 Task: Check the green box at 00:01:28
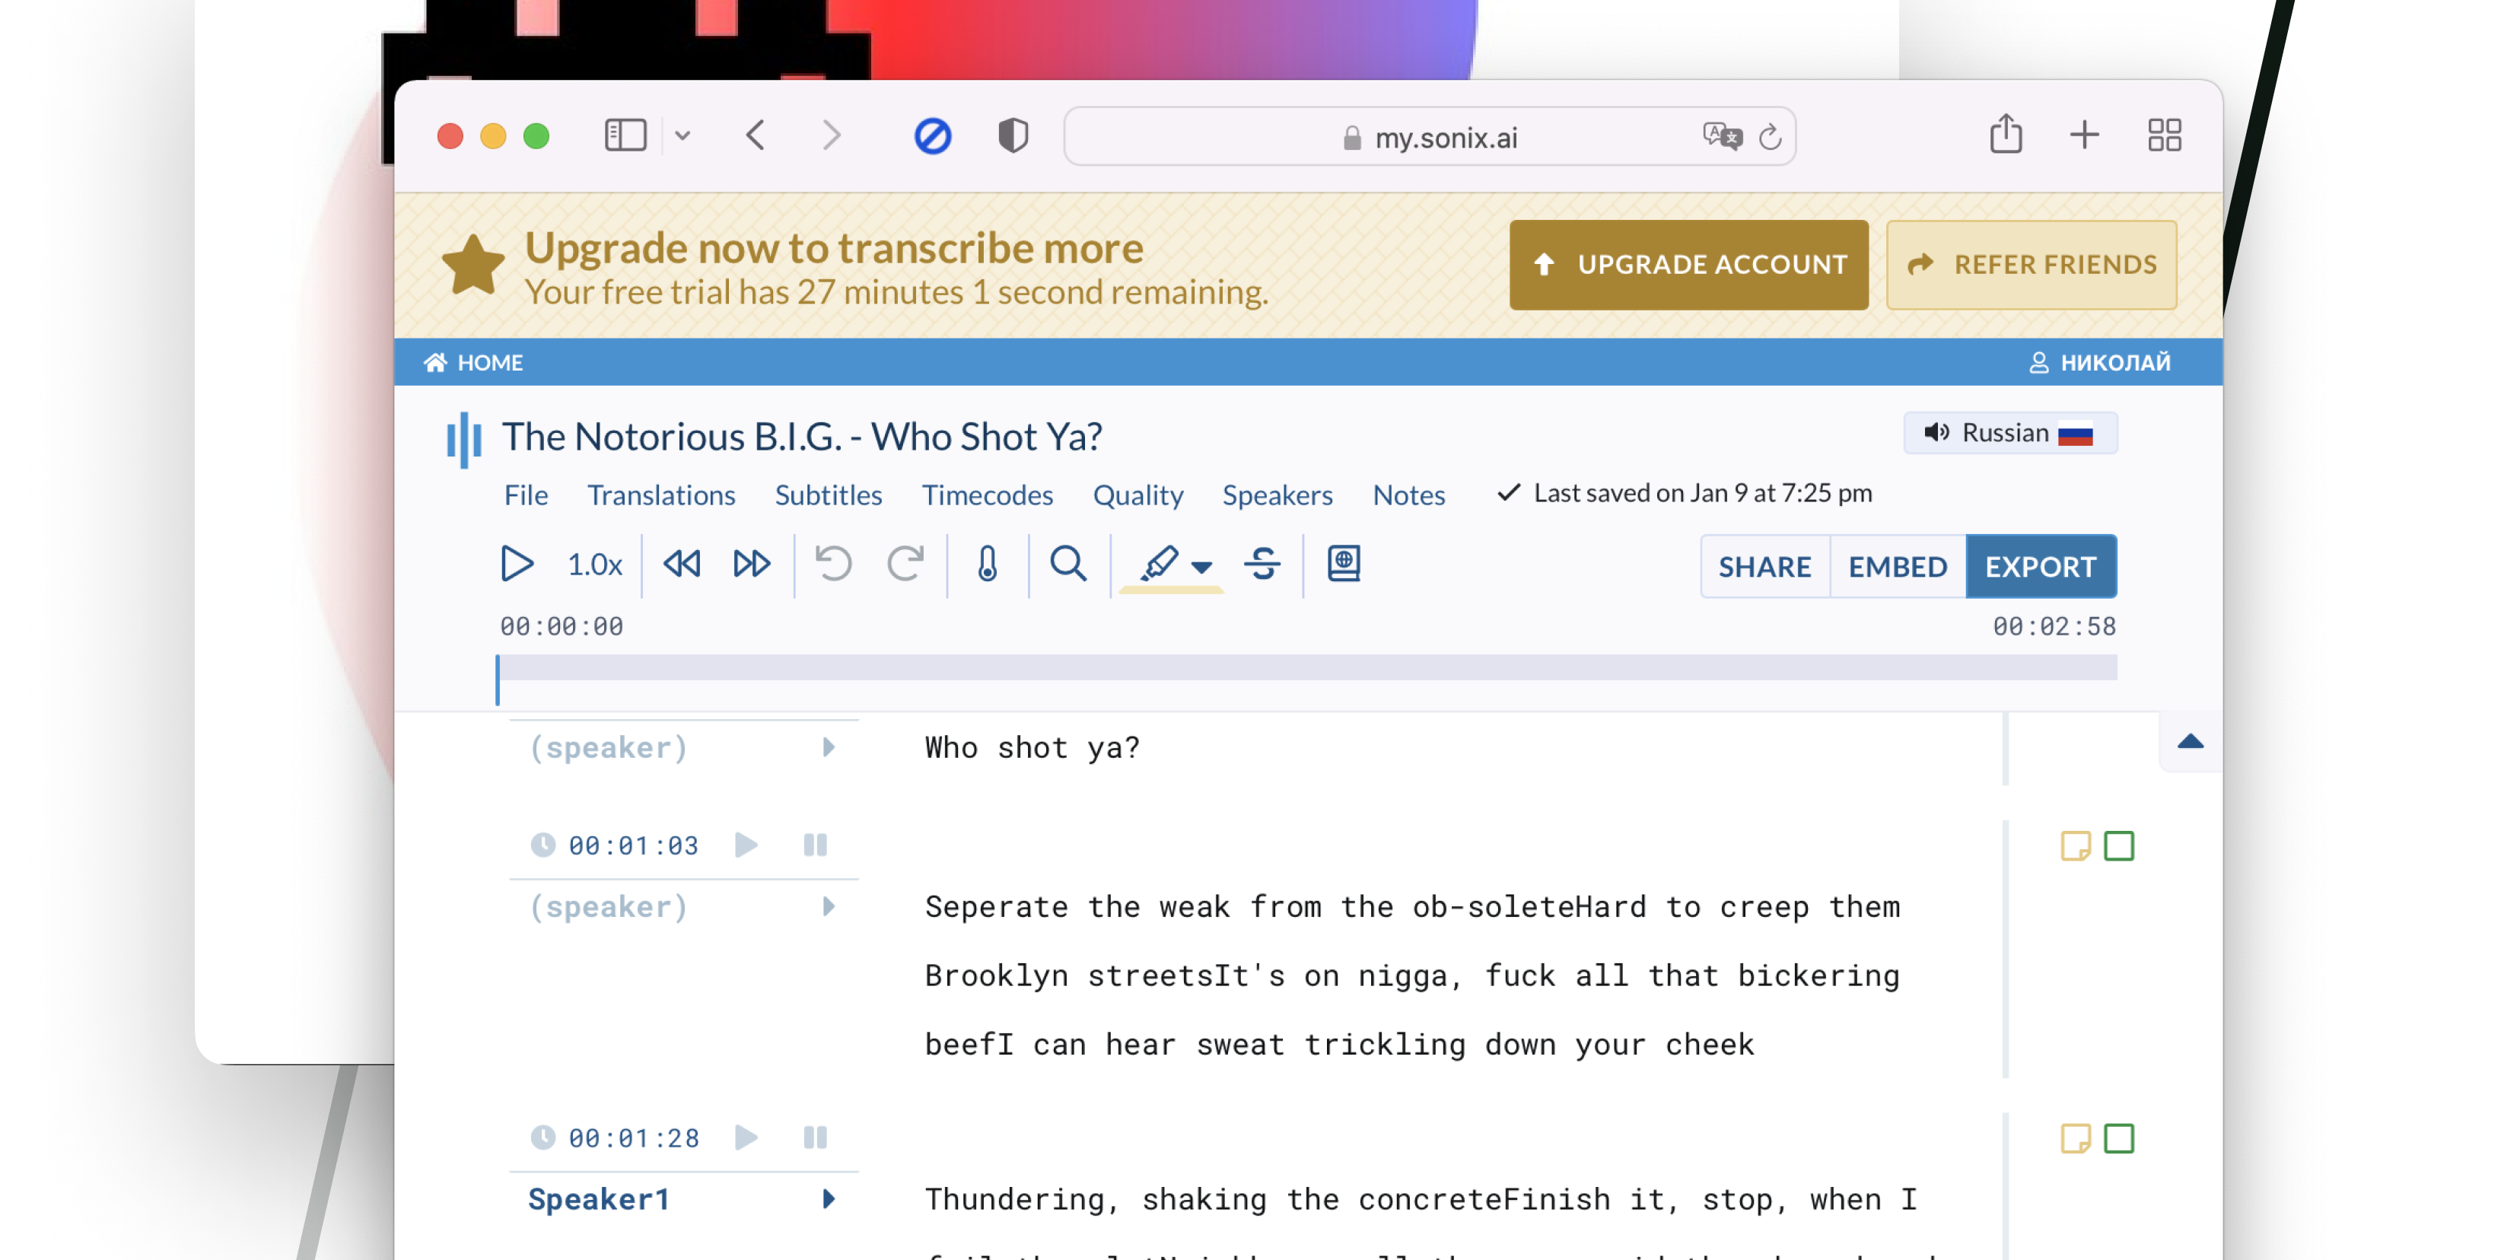point(2119,1137)
